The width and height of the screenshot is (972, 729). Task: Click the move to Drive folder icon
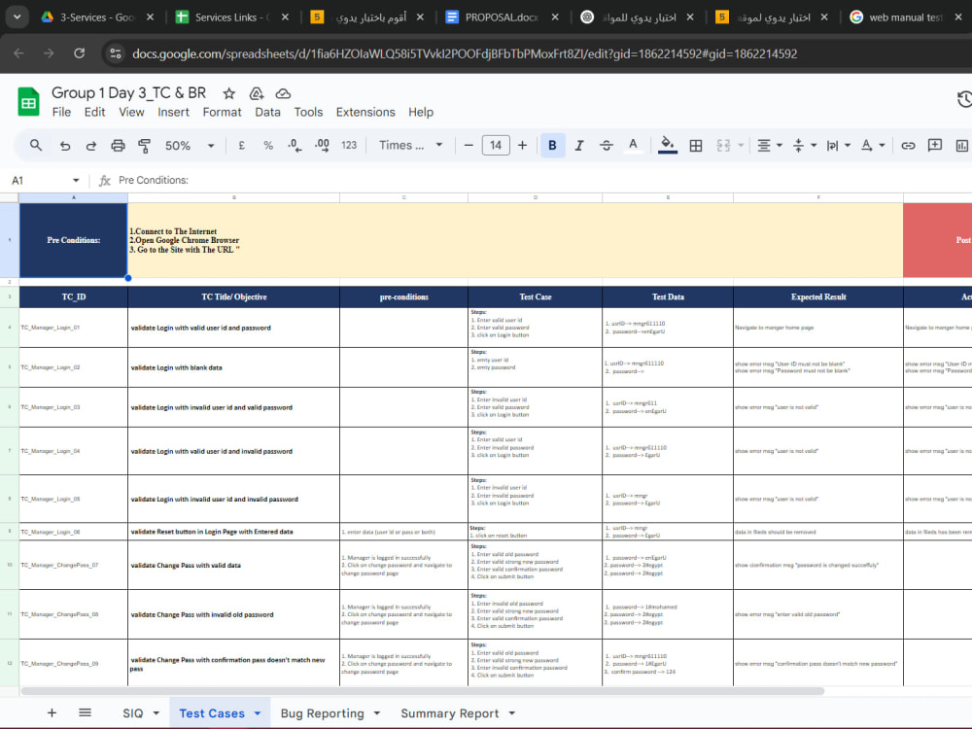[256, 93]
